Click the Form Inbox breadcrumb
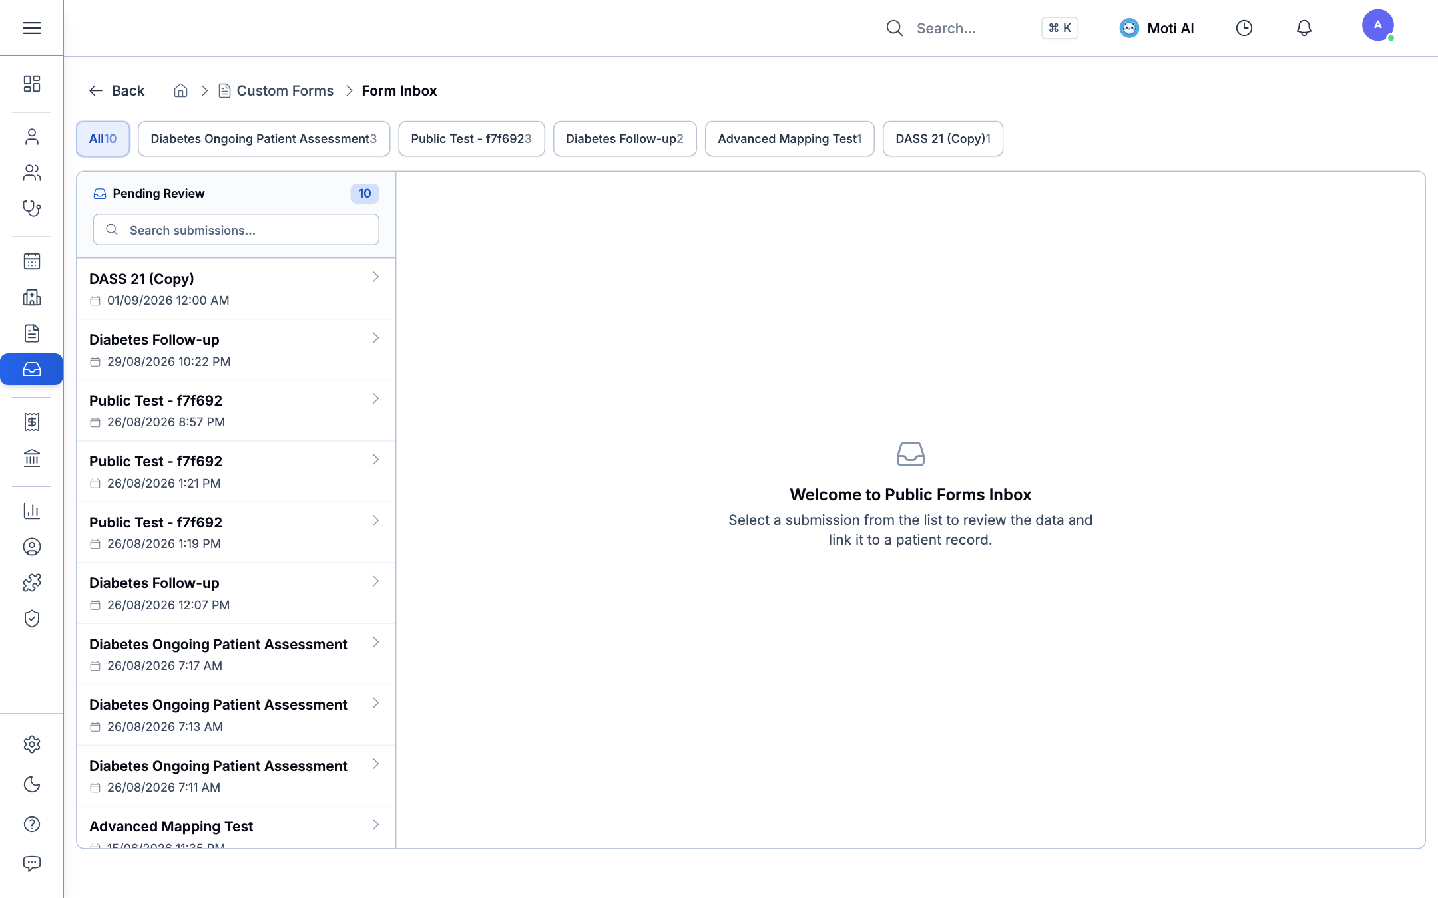This screenshot has width=1438, height=898. (399, 90)
